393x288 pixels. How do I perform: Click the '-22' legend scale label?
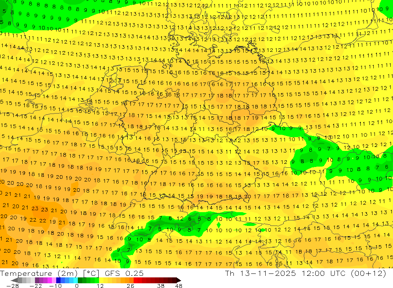point(36,286)
